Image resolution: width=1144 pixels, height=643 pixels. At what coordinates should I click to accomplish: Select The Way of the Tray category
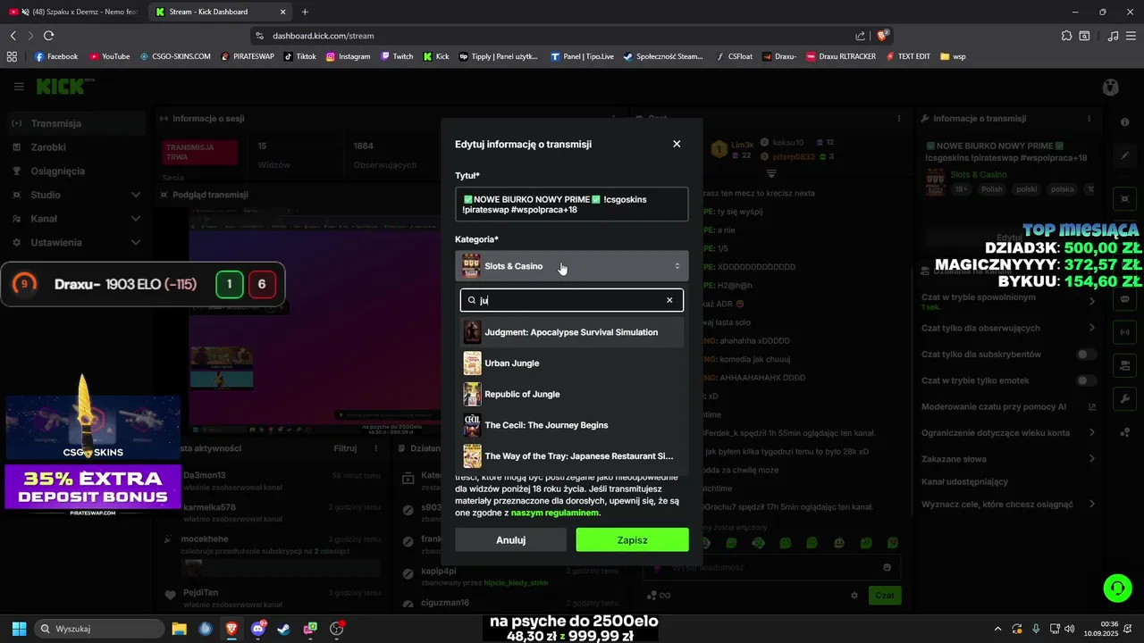tap(571, 455)
